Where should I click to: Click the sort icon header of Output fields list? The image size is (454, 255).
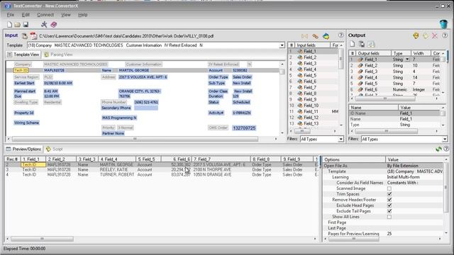point(353,53)
